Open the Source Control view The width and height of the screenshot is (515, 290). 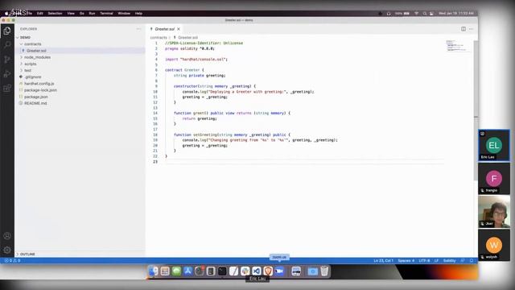[x=7, y=60]
